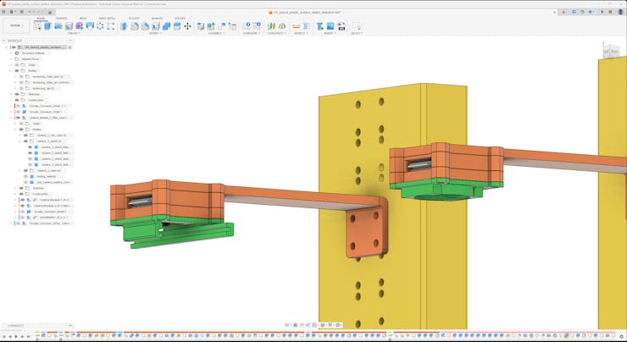Viewport: 627px width, 342px height.
Task: Open the DESIGN workspace dropdown
Action: 15,26
